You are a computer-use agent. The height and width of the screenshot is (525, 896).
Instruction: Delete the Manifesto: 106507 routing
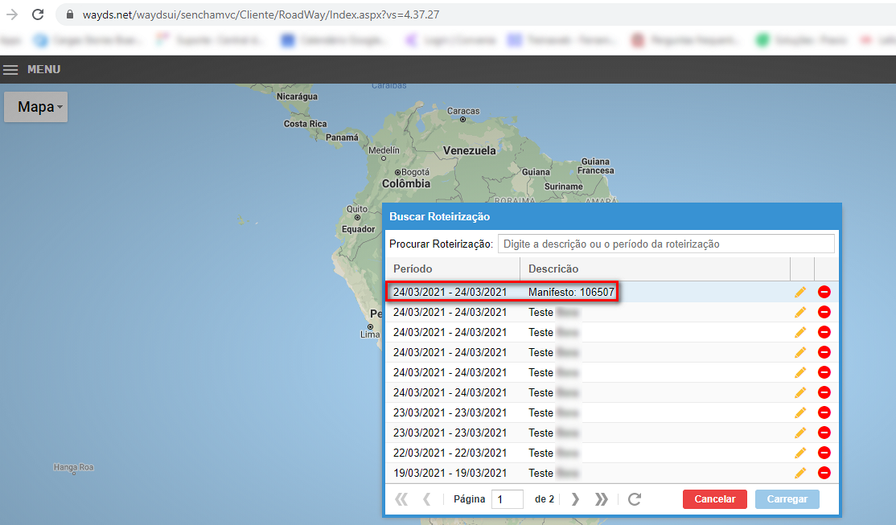click(824, 292)
